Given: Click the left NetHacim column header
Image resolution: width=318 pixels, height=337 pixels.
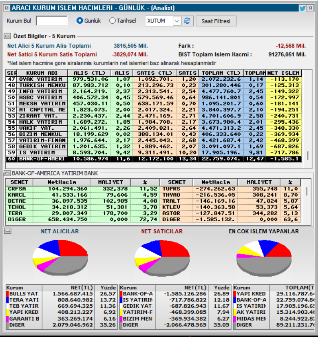Looking at the screenshot, I should coord(62,182).
